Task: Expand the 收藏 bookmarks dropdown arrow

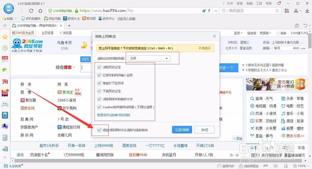Action: [x=16, y=19]
